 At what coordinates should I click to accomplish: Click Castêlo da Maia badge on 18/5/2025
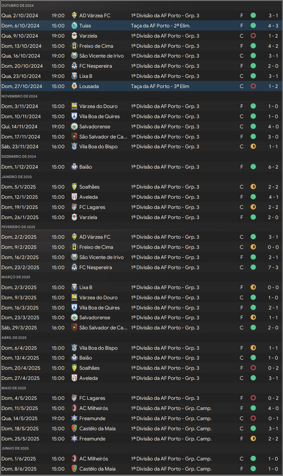(x=74, y=428)
